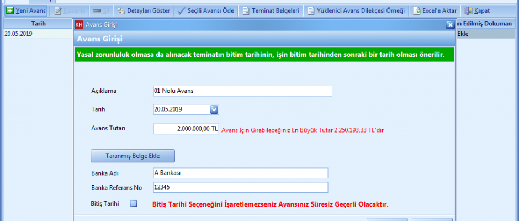Viewport: 519px width, 221px height.
Task: Click the Kapat door icon
Action: (x=469, y=10)
